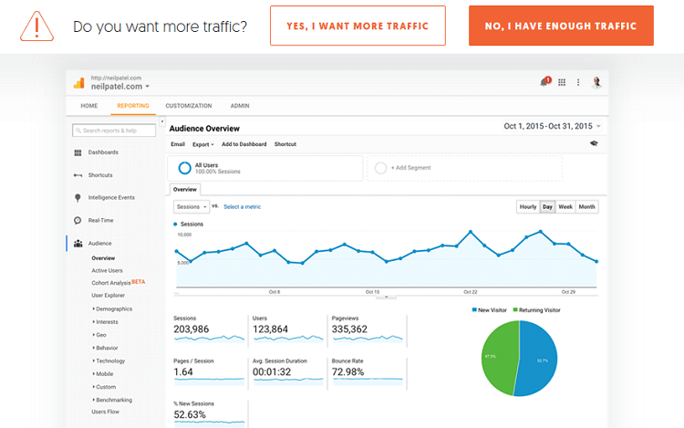Switch to the REPORTING tab

(x=133, y=106)
